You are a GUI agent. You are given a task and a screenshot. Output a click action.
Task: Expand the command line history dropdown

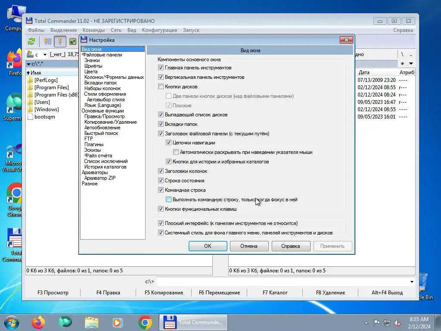click(x=412, y=281)
